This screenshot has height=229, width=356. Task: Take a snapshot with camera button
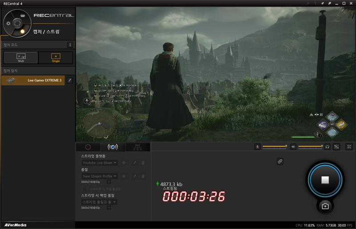[x=325, y=206]
